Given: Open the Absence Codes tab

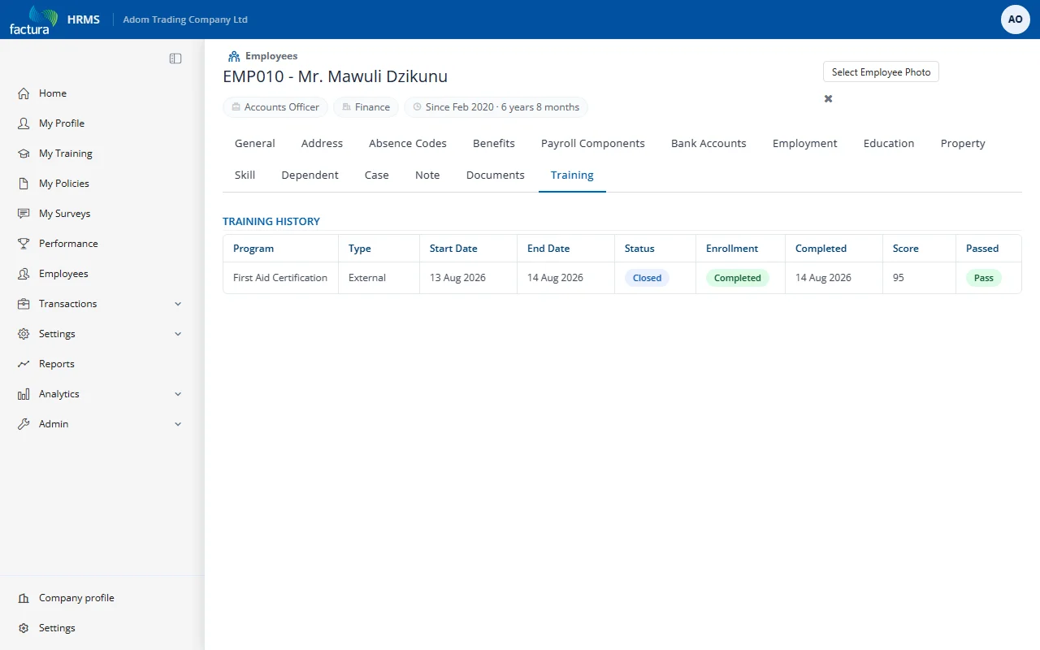Looking at the screenshot, I should click(408, 144).
